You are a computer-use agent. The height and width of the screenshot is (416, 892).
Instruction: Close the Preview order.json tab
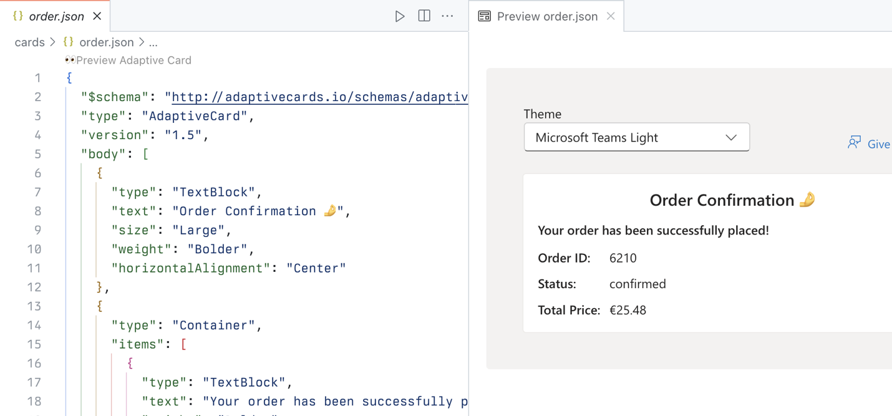610,16
